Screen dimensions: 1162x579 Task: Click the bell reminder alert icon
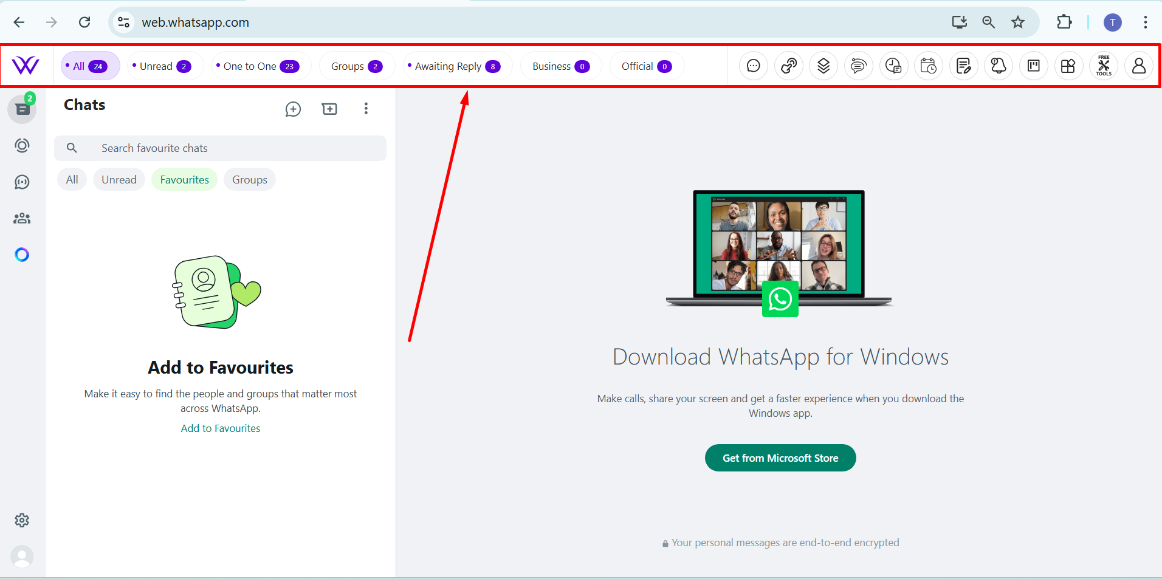(999, 66)
